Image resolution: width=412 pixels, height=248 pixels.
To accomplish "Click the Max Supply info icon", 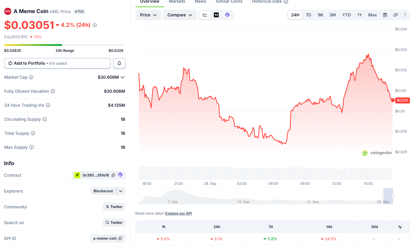I will 32,147.
